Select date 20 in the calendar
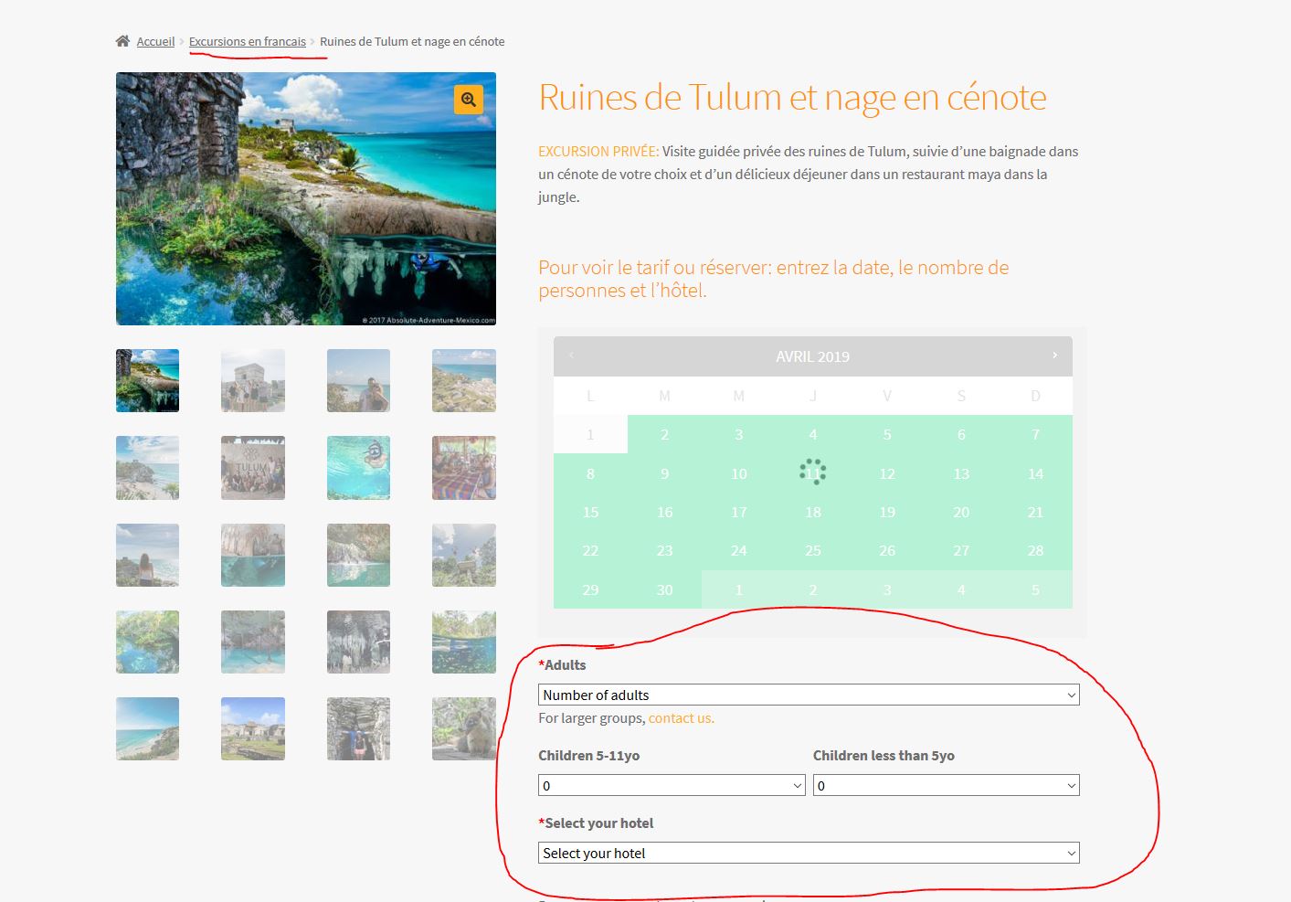1291x902 pixels. 961,512
